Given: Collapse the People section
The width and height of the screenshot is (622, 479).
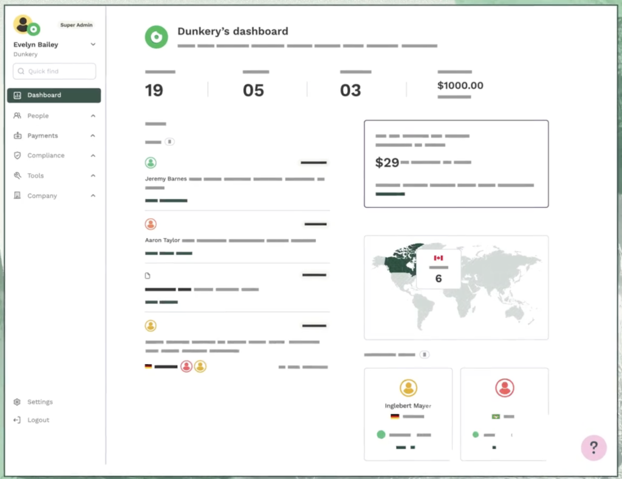Looking at the screenshot, I should coord(92,115).
